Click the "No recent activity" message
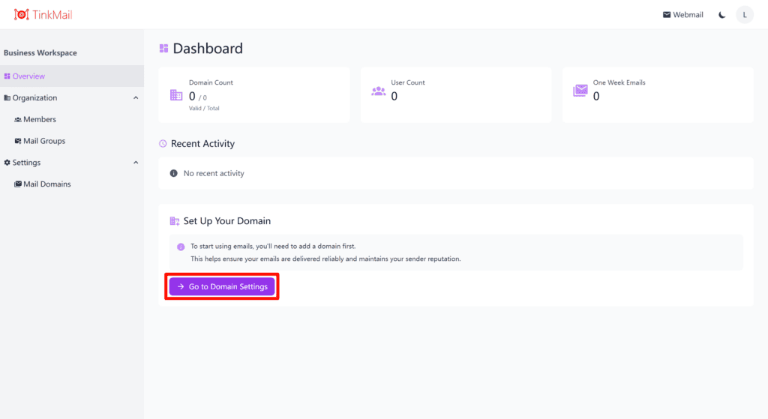Image resolution: width=768 pixels, height=419 pixels. click(214, 173)
